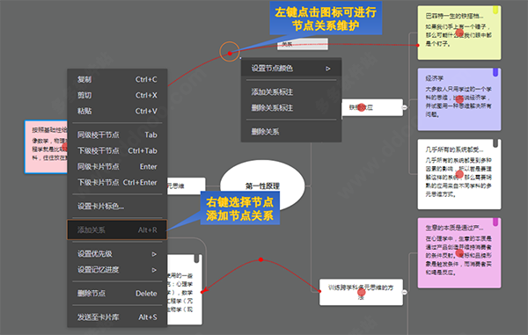Choose 复制 in the context menu
Viewport: 528px width, 335px height.
[x=117, y=79]
